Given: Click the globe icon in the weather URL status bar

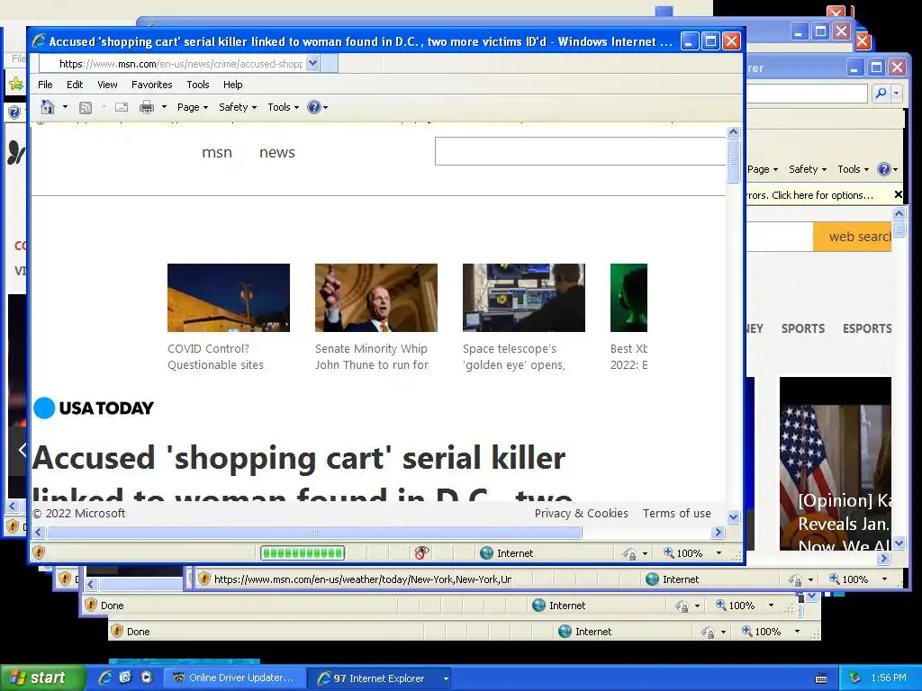Looking at the screenshot, I should pyautogui.click(x=652, y=579).
